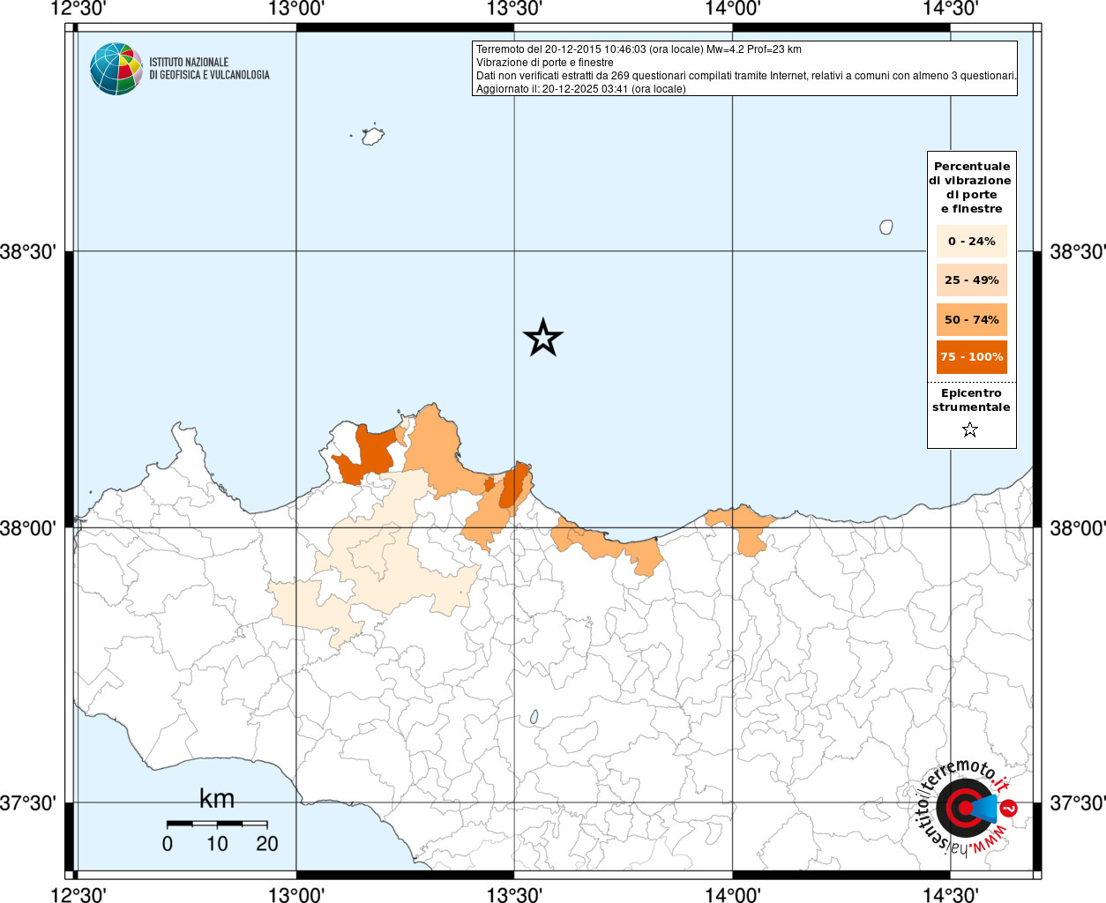Click the left axis label 38°00'
This screenshot has height=903, width=1106.
pyautogui.click(x=28, y=528)
